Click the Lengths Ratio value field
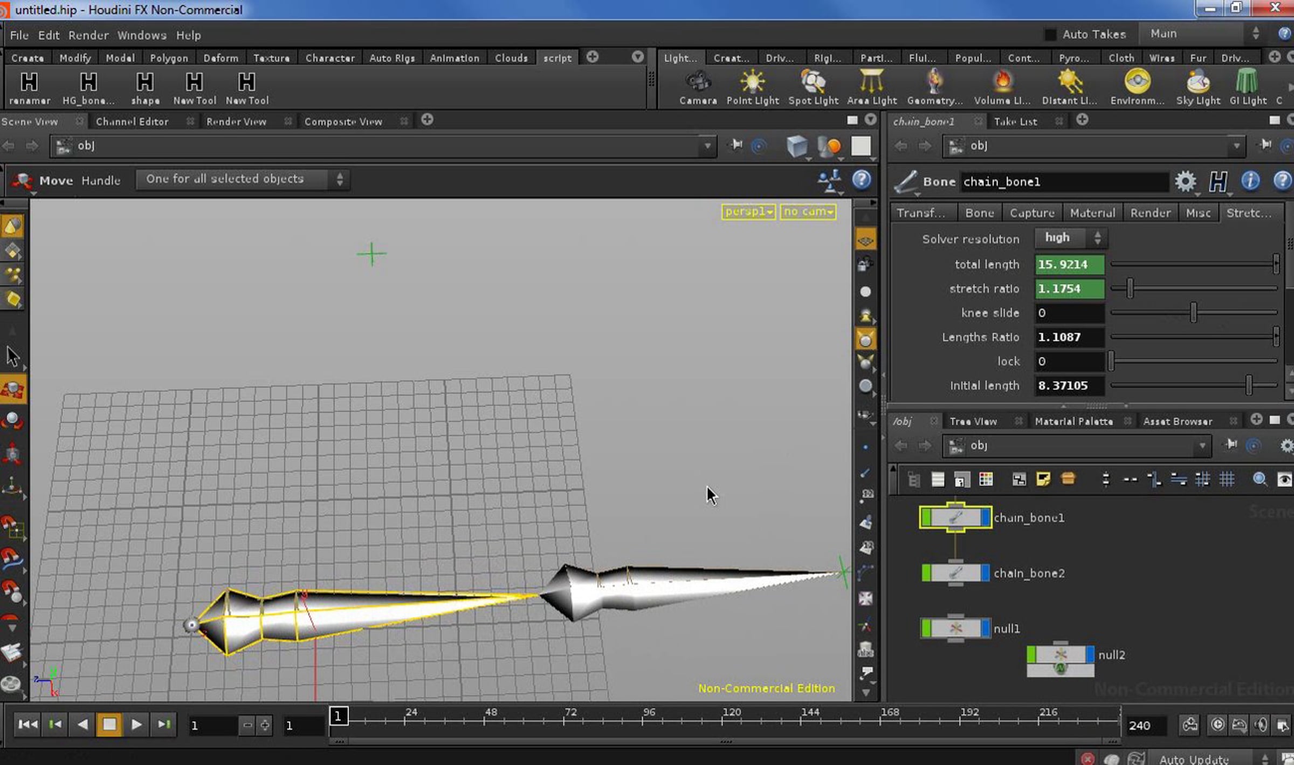1294x765 pixels. pyautogui.click(x=1070, y=337)
